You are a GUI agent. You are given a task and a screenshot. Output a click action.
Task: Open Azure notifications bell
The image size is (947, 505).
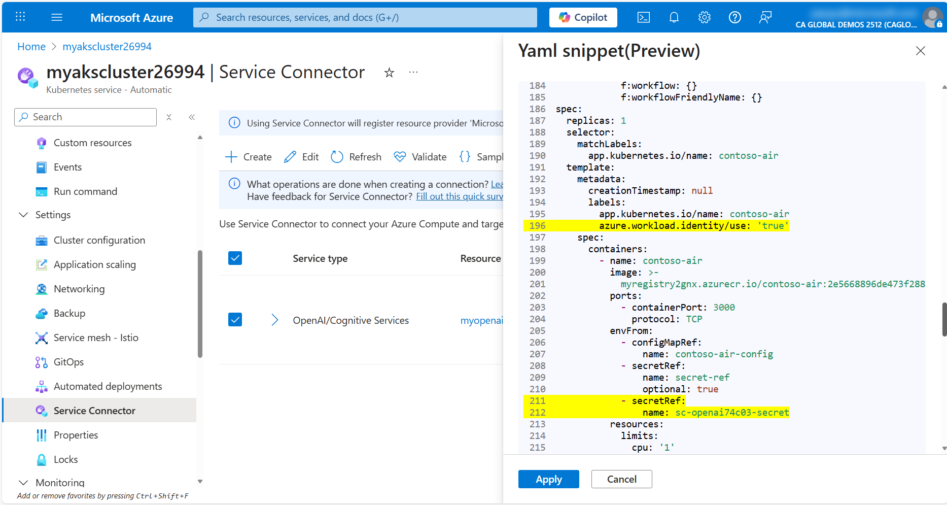(x=674, y=17)
